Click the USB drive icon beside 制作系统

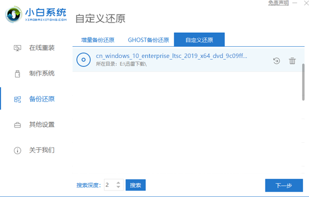point(17,74)
